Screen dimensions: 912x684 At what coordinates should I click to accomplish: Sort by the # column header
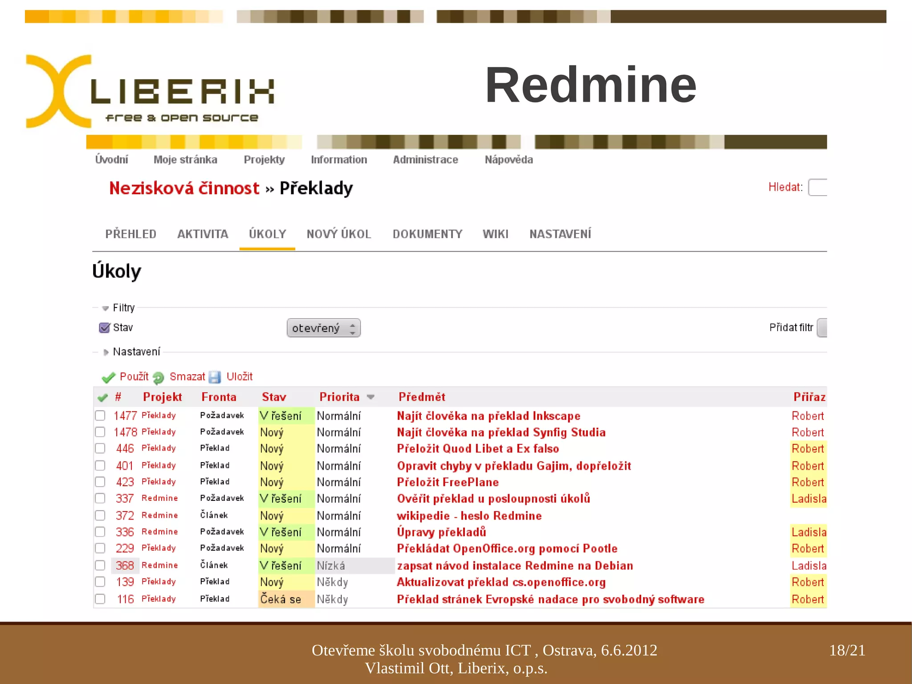coord(118,397)
